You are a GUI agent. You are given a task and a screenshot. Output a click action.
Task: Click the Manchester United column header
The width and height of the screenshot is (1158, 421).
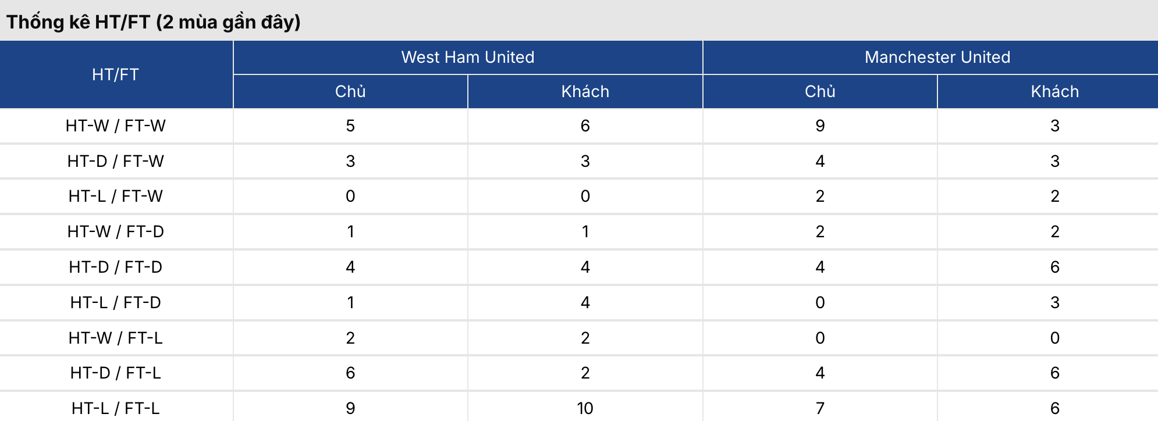pos(937,57)
